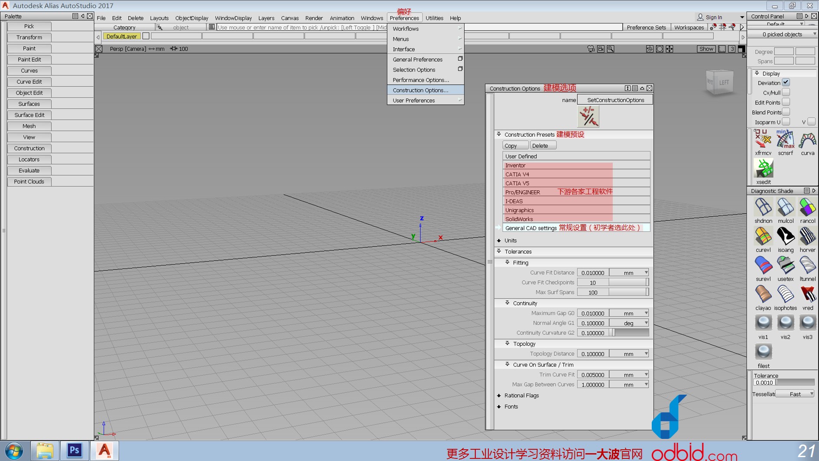The width and height of the screenshot is (819, 461).
Task: Open Curve Fit Distance unit dropdown
Action: click(x=629, y=272)
